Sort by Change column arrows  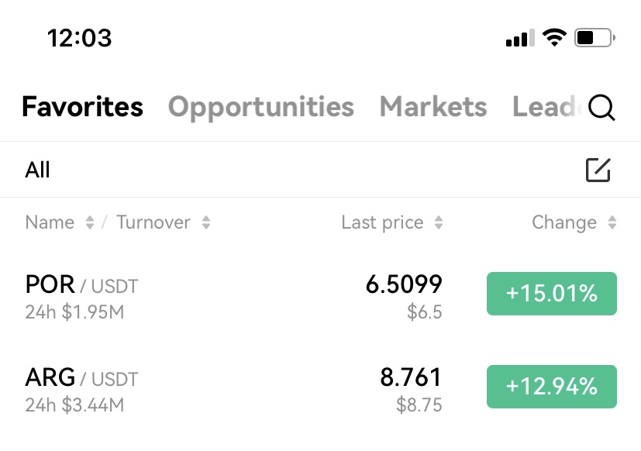click(612, 223)
